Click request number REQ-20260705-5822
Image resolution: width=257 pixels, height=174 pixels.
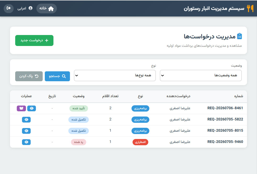pos(225,119)
